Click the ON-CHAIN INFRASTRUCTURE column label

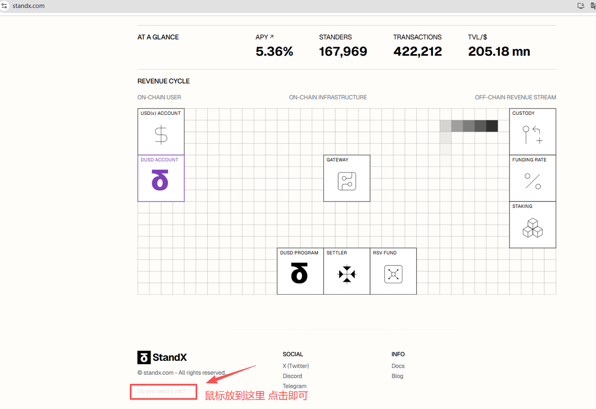tap(328, 97)
